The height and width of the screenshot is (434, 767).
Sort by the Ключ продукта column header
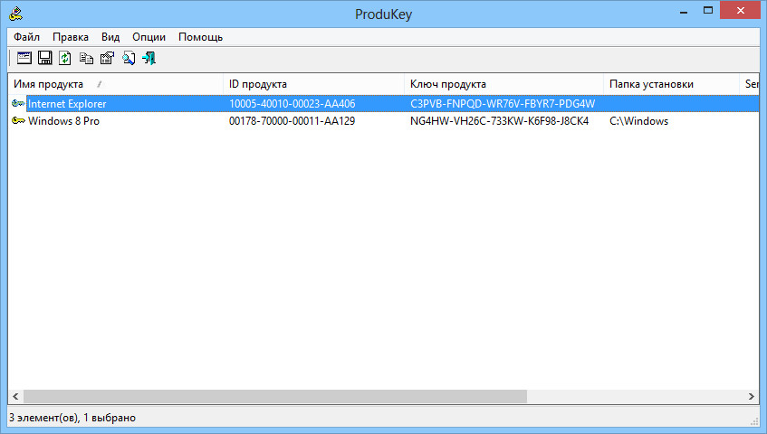pos(503,84)
